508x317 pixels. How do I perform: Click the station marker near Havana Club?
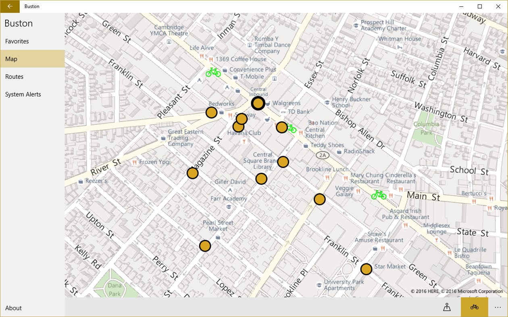239,126
